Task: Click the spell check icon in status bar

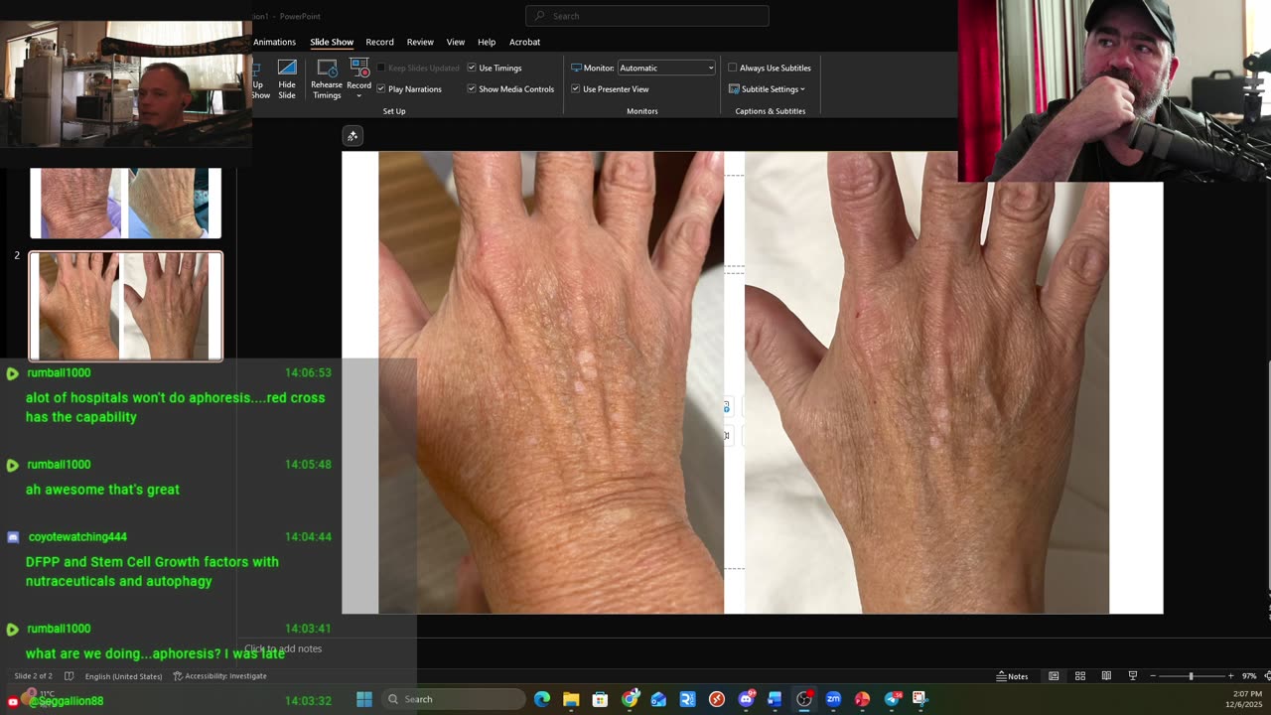Action: pos(69,676)
